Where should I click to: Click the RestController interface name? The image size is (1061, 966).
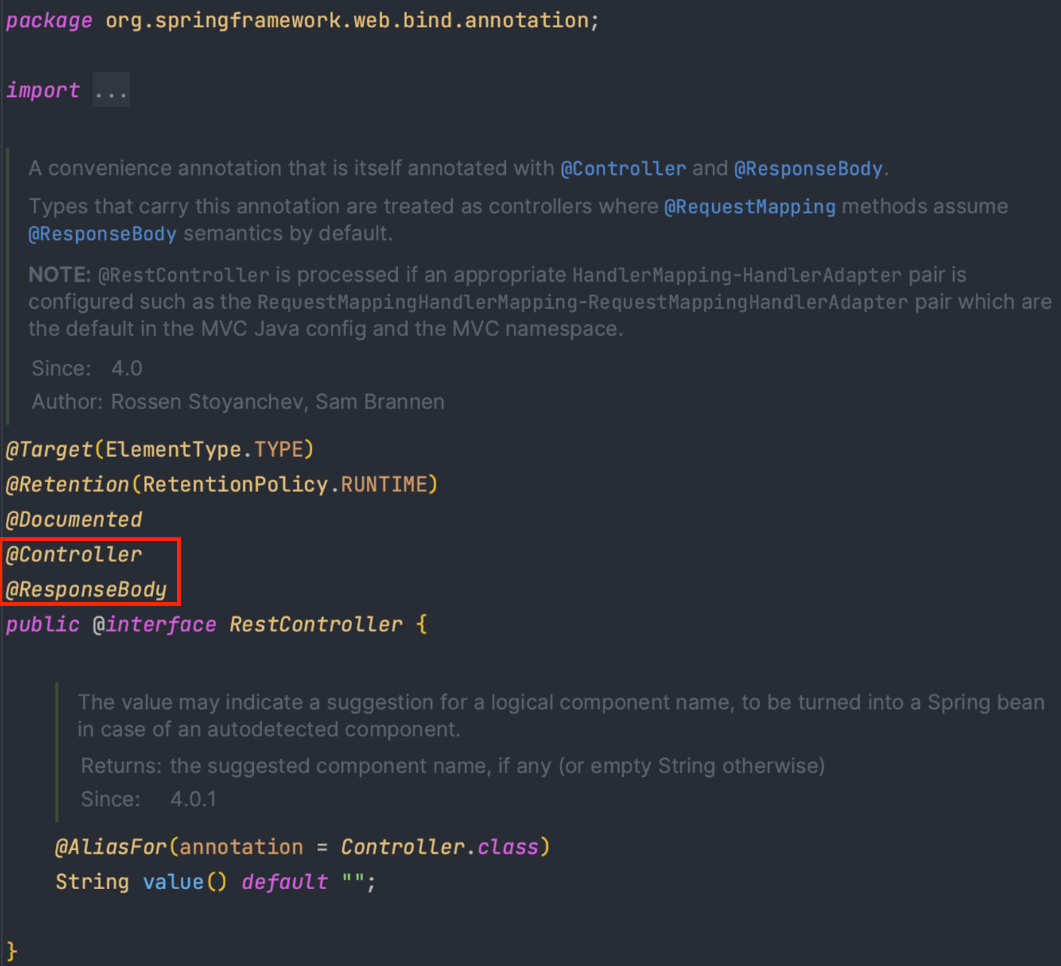point(316,625)
